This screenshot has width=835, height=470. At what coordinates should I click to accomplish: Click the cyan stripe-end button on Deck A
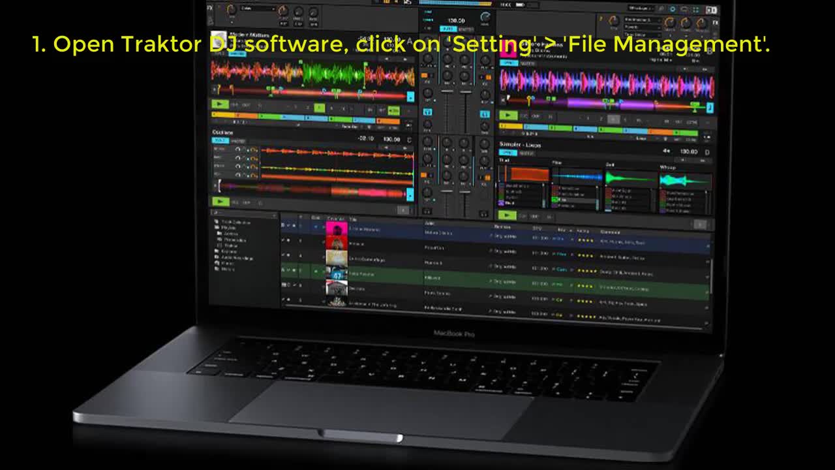[x=410, y=97]
